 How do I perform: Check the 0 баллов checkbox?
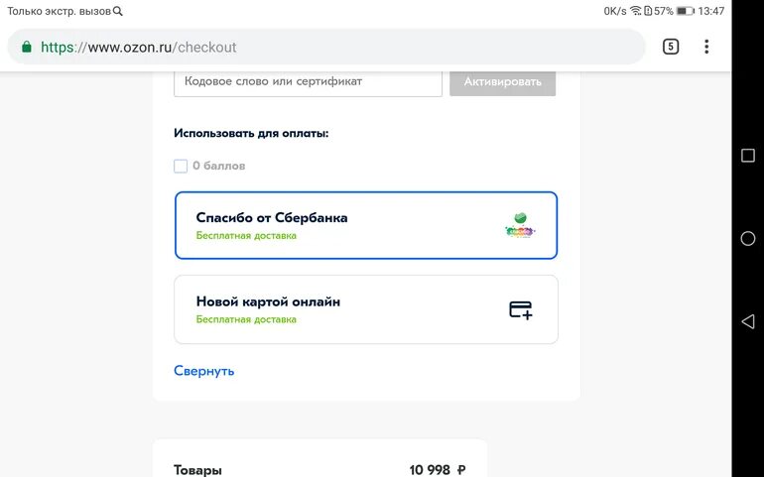[x=181, y=167]
